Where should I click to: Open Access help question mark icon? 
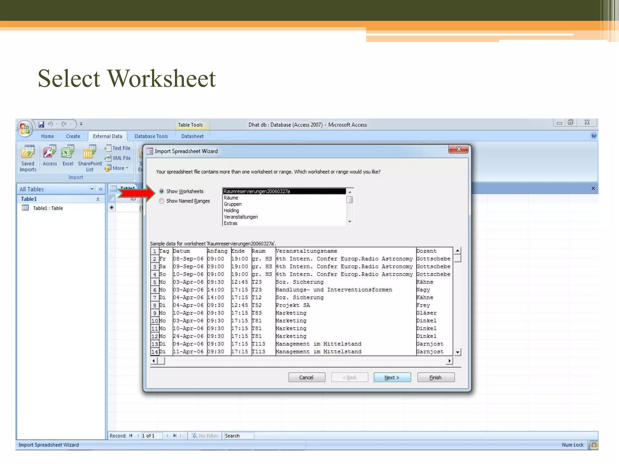tap(593, 136)
